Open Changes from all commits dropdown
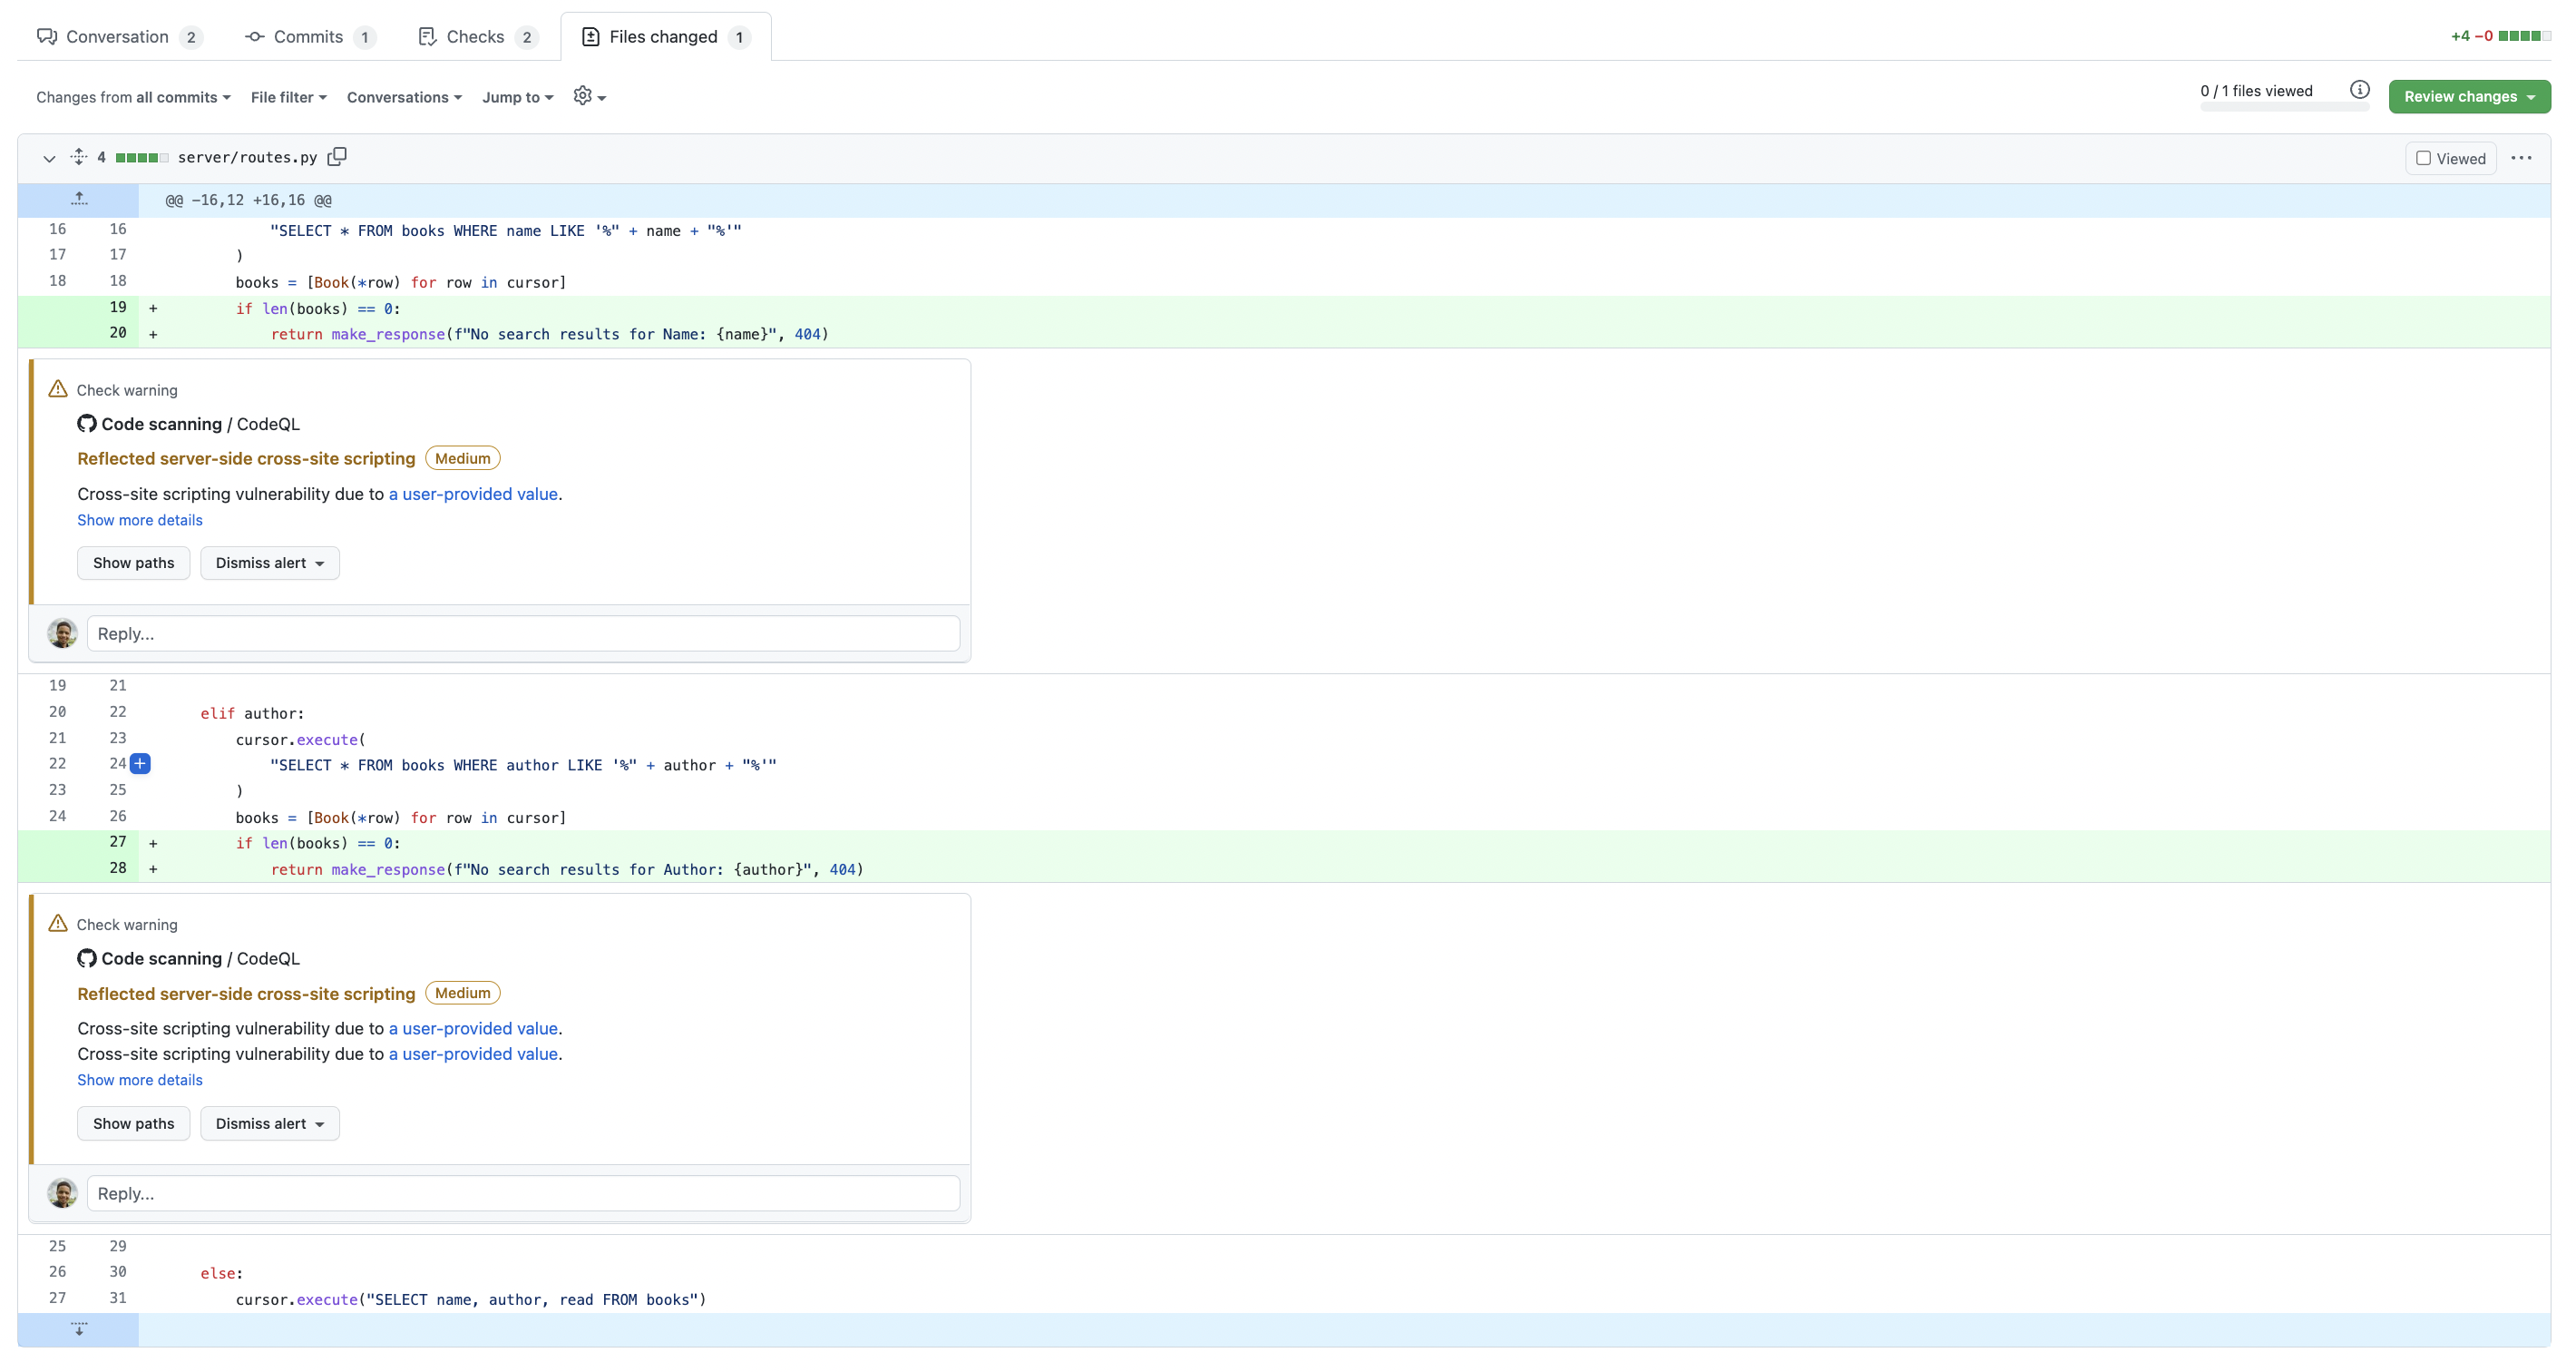 (x=133, y=97)
